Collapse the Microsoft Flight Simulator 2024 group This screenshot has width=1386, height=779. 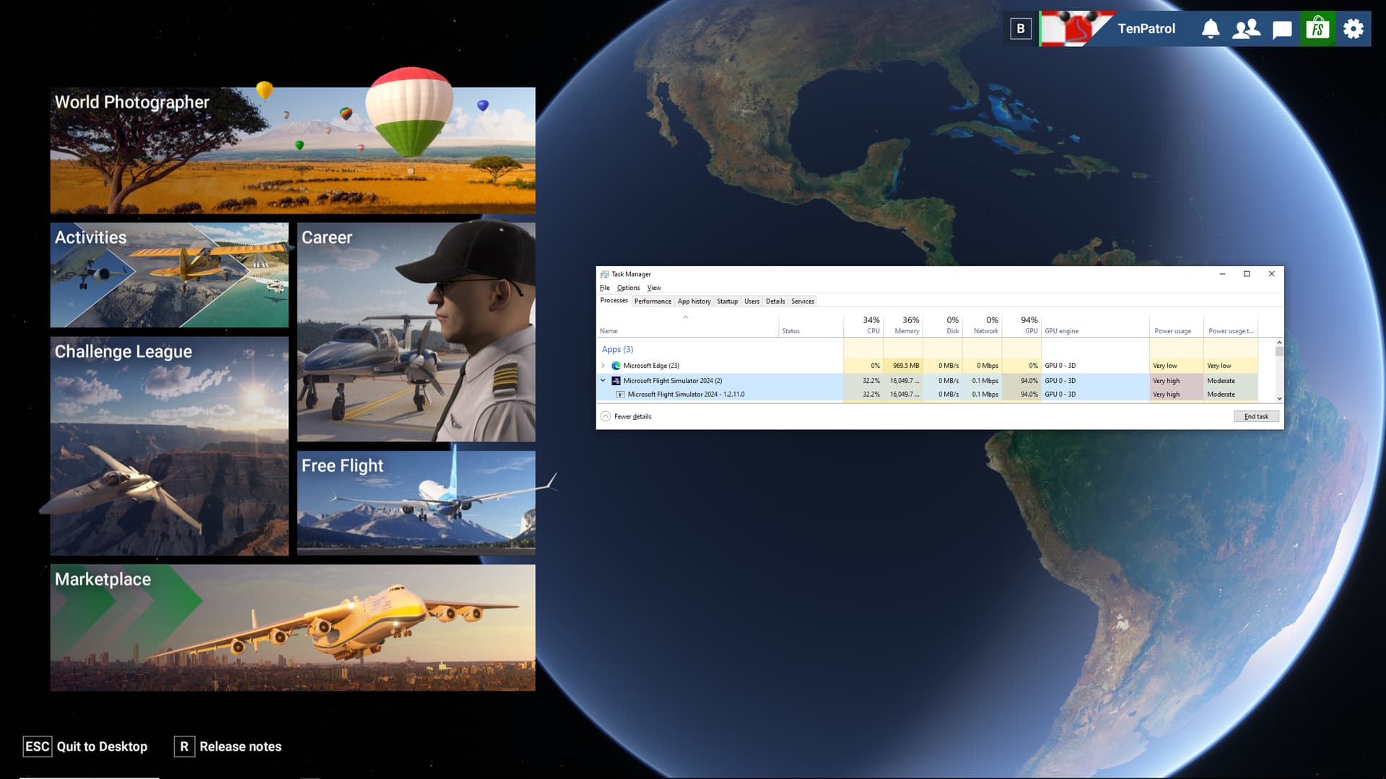click(x=603, y=380)
